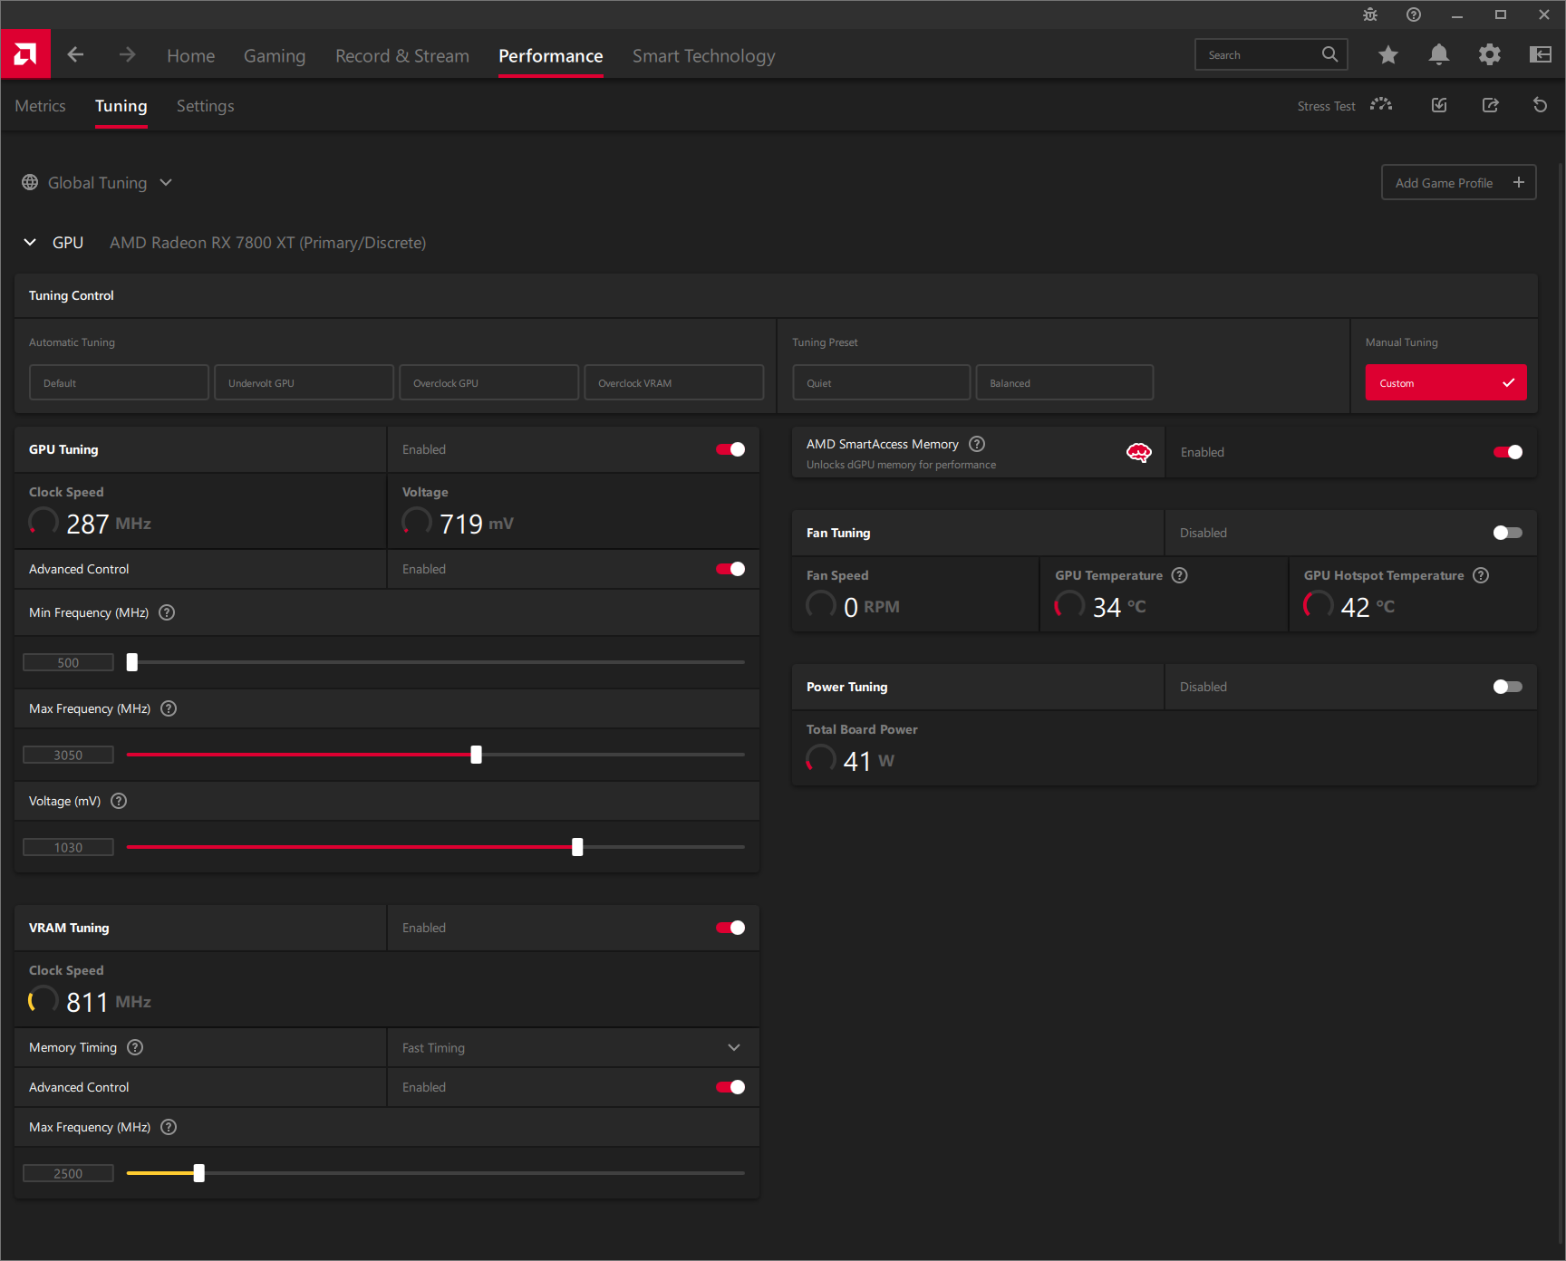Show help for Min Frequency
The image size is (1566, 1261).
click(167, 612)
